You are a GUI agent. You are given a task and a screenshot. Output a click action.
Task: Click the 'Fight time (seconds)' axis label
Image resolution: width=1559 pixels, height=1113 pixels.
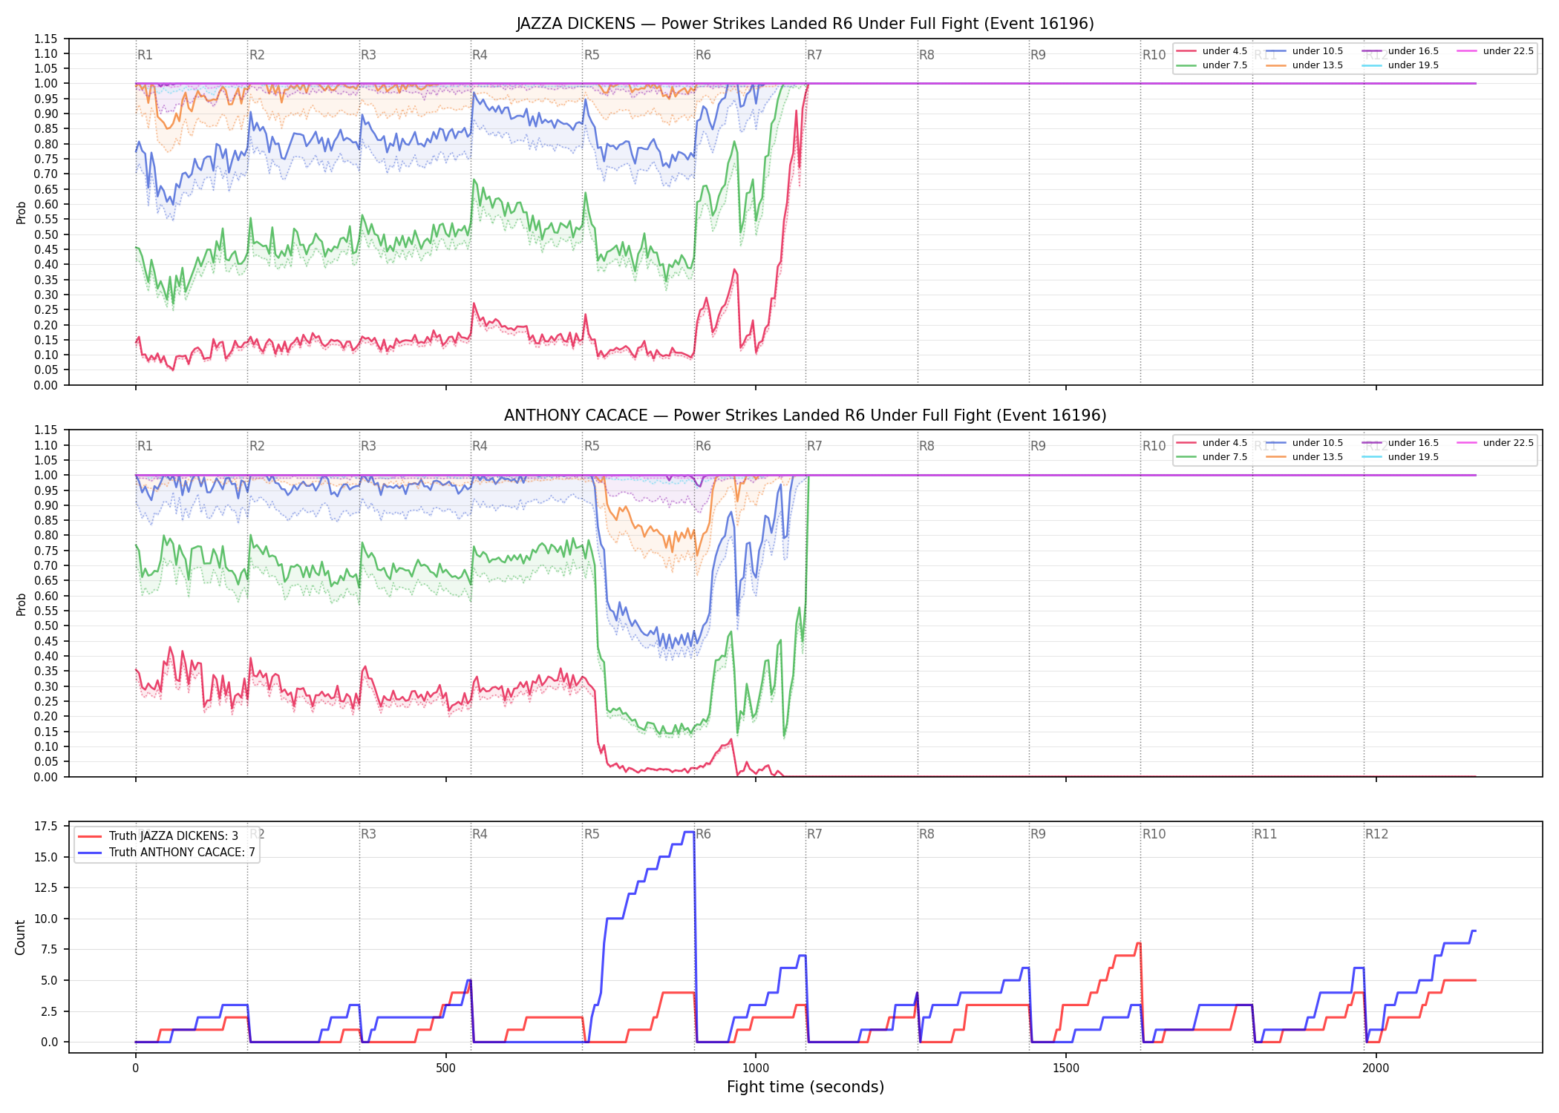pyautogui.click(x=805, y=1087)
